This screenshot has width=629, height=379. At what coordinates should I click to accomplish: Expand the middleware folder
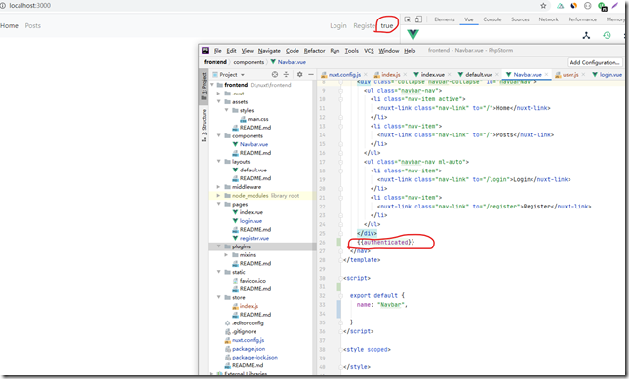[219, 187]
